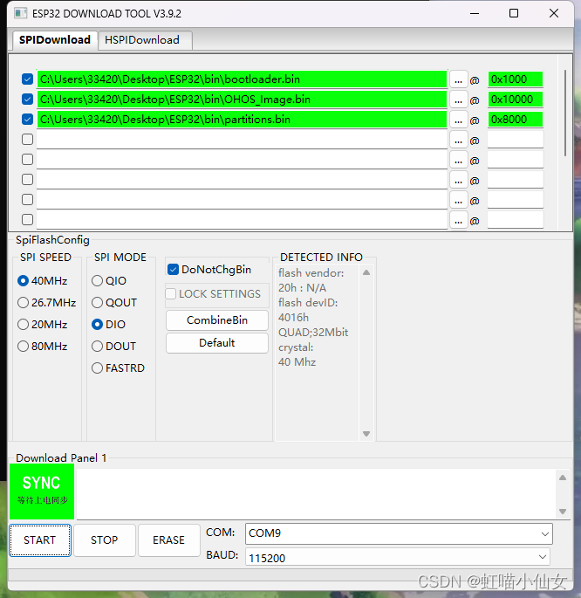The width and height of the screenshot is (581, 598).
Task: Click the 0x1000 address field
Action: (516, 79)
